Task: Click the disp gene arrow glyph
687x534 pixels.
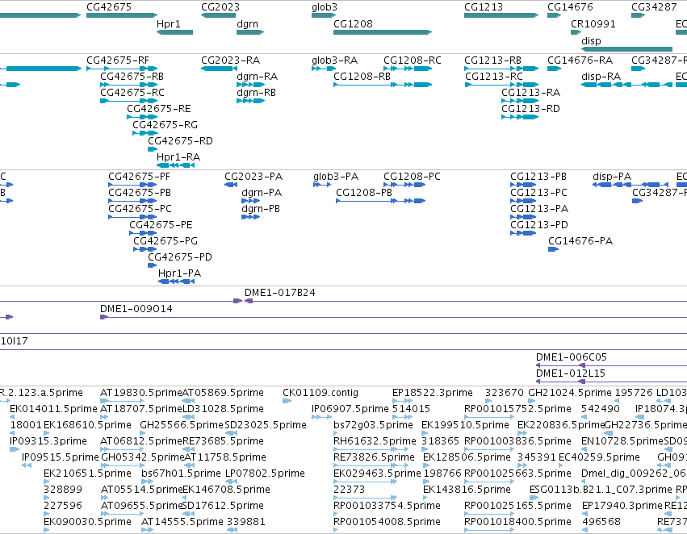Action: [x=626, y=49]
